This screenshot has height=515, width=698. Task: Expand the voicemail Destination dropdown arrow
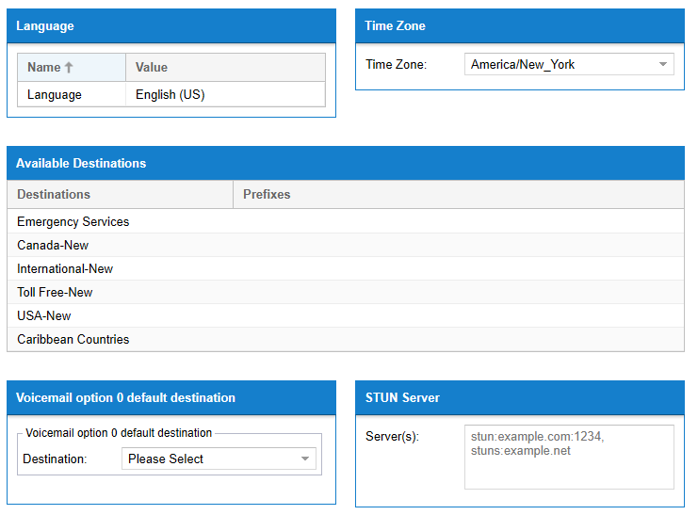tap(305, 459)
